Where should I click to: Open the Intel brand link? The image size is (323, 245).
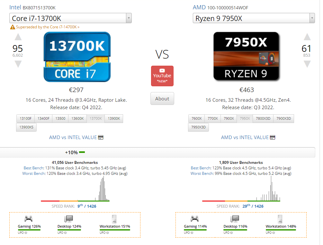click(15, 7)
